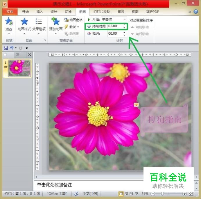Open the Transitions tab
Image resolution: width=201 pixels, height=199 pixels.
[68, 12]
